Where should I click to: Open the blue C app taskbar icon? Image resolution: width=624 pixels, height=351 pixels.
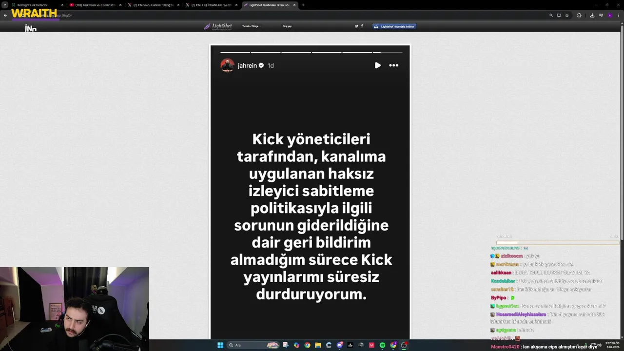click(329, 345)
